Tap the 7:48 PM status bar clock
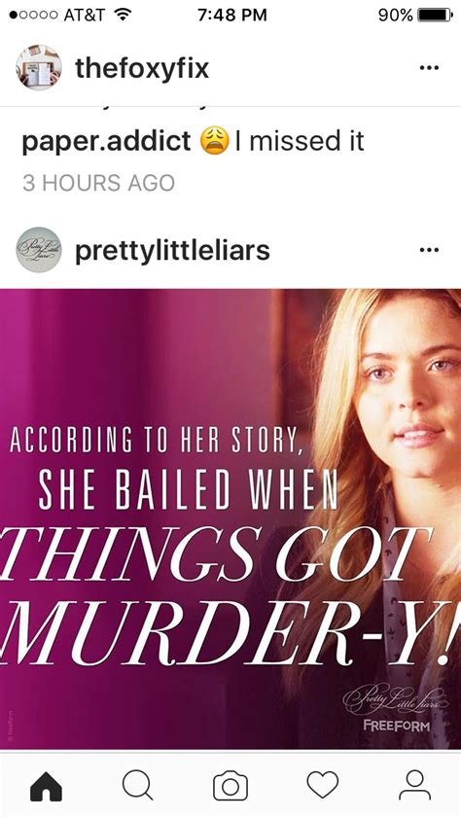 [x=232, y=16]
